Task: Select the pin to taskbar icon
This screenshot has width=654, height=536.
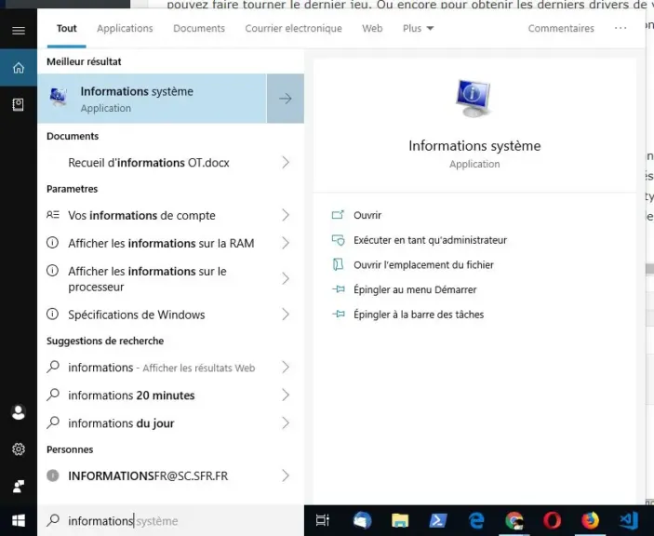Action: pos(338,315)
